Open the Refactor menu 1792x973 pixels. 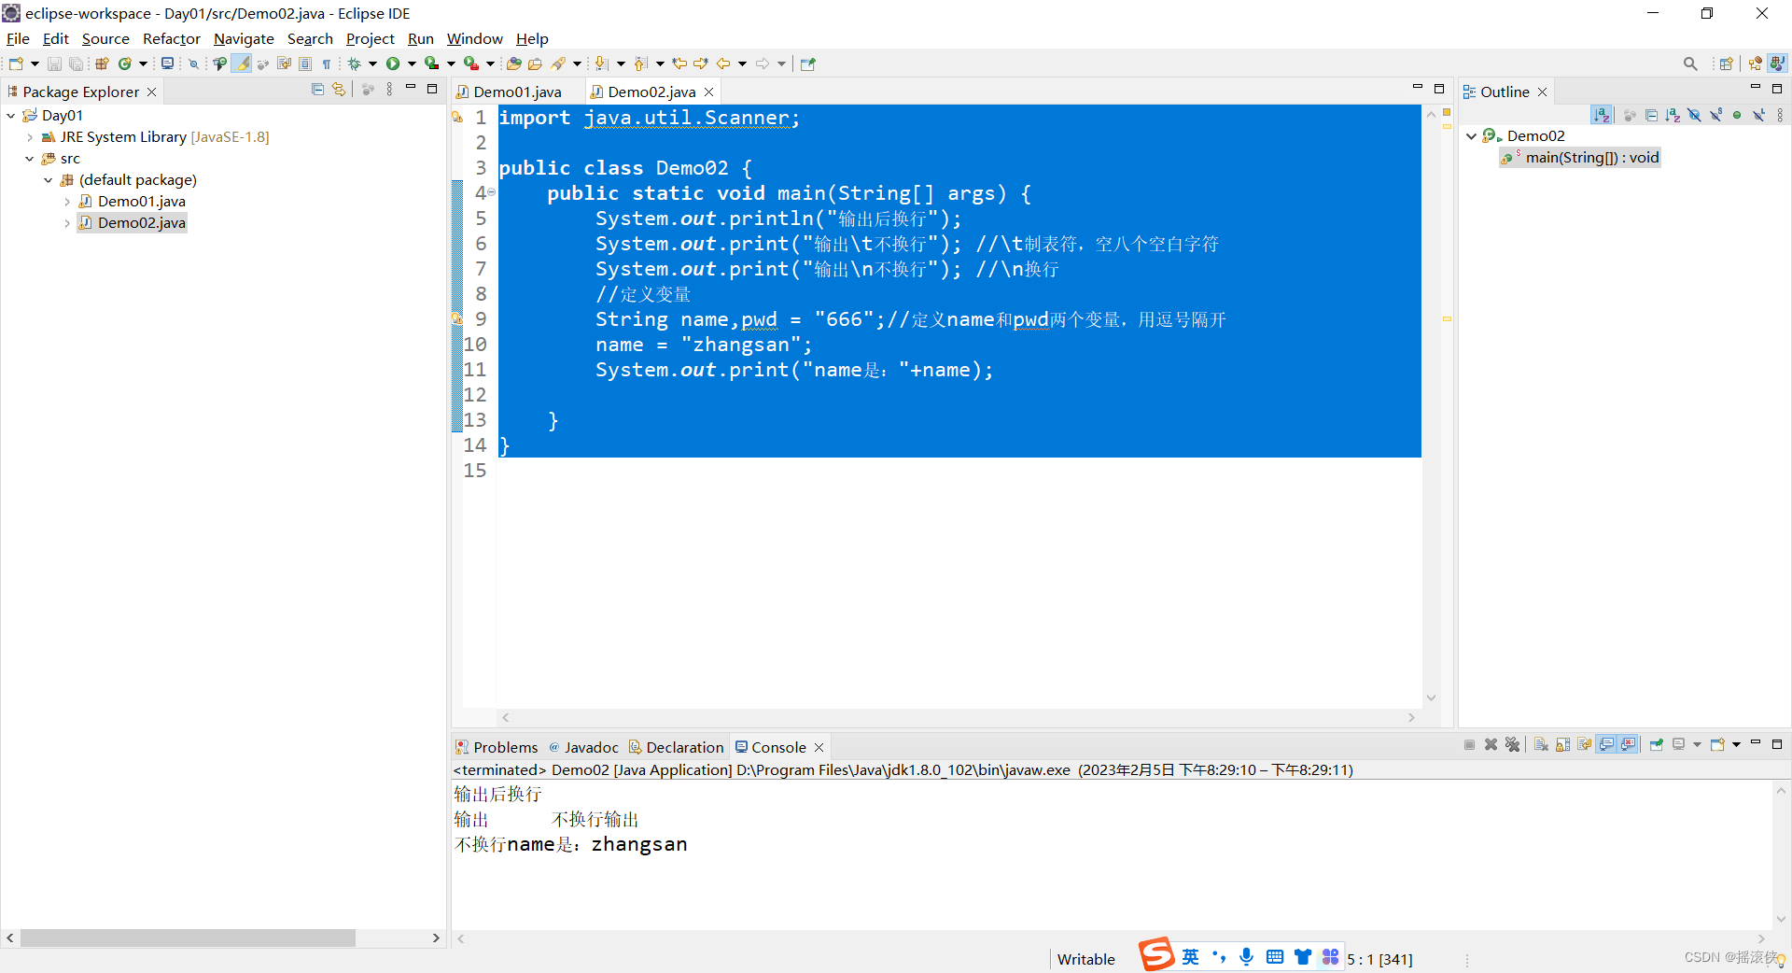coord(172,38)
